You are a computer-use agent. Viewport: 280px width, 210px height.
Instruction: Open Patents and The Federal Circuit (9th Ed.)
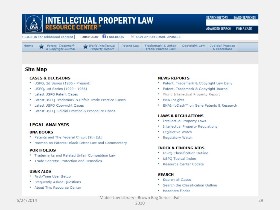point(68,137)
